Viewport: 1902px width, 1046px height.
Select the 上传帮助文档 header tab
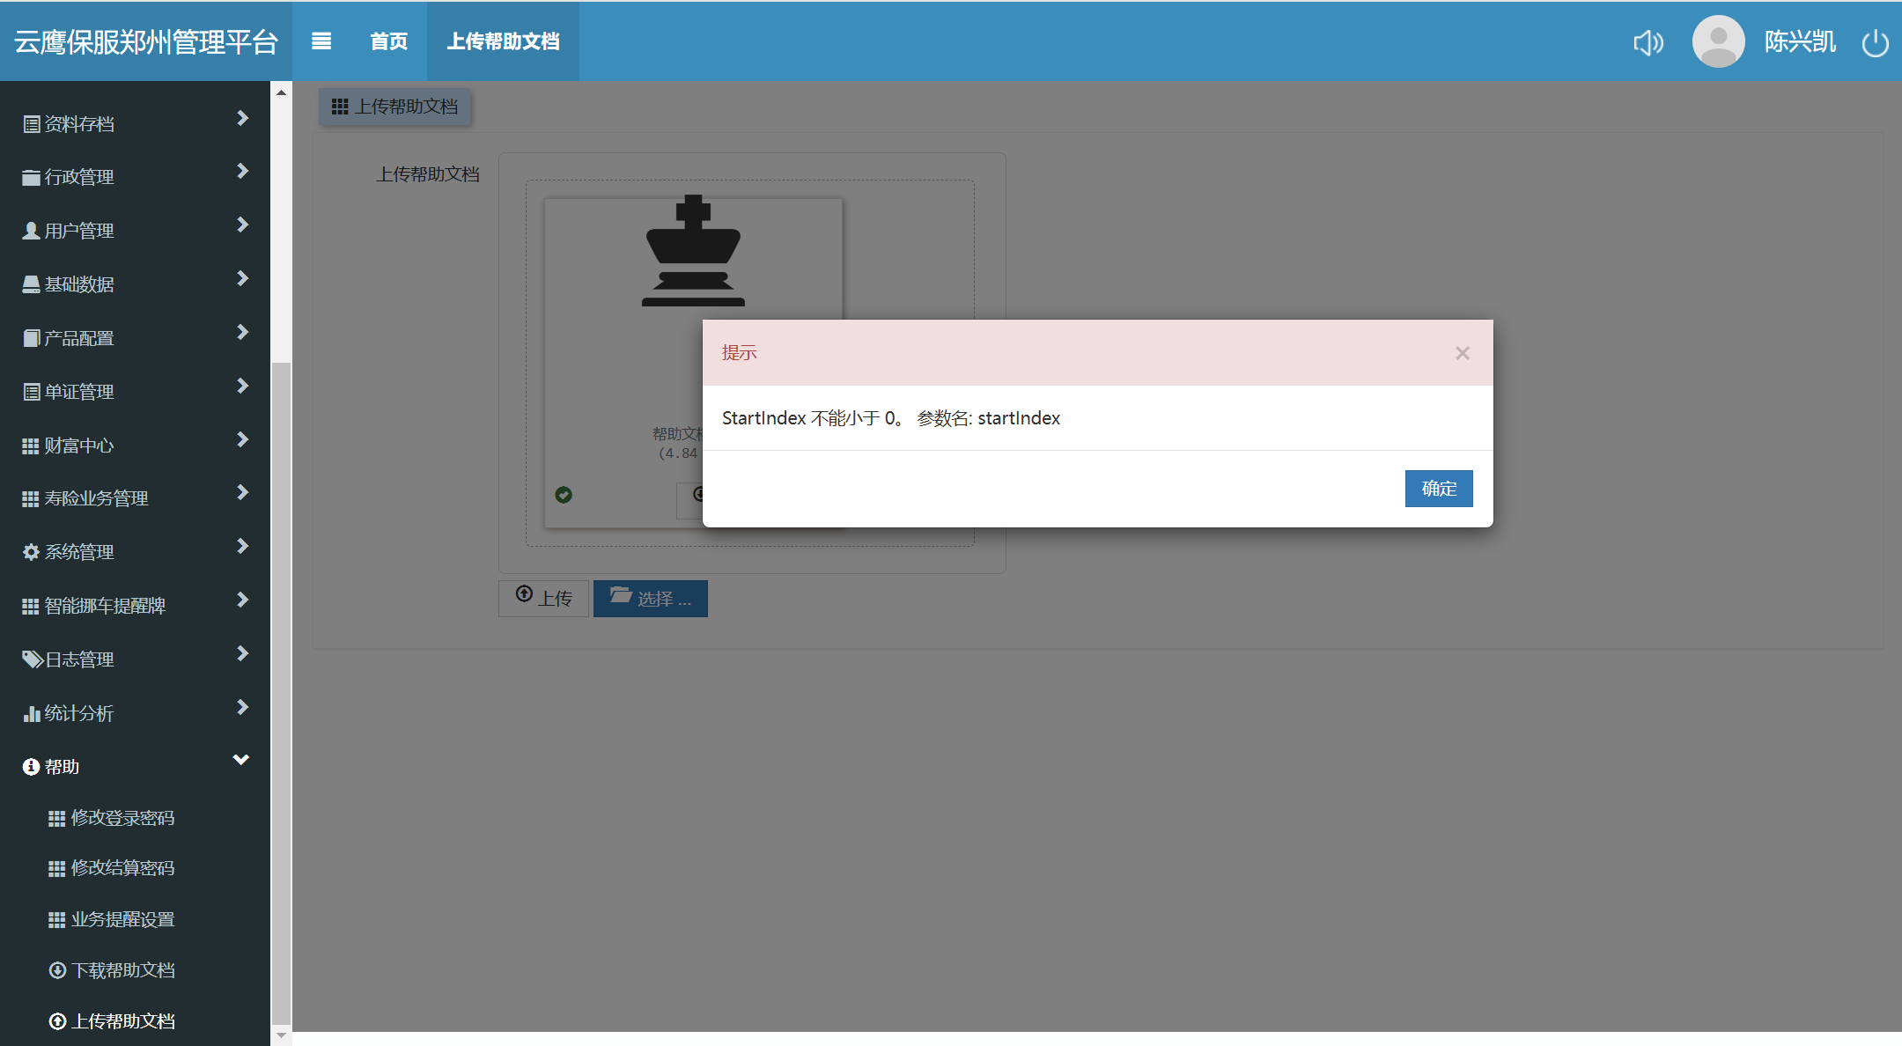pyautogui.click(x=503, y=41)
